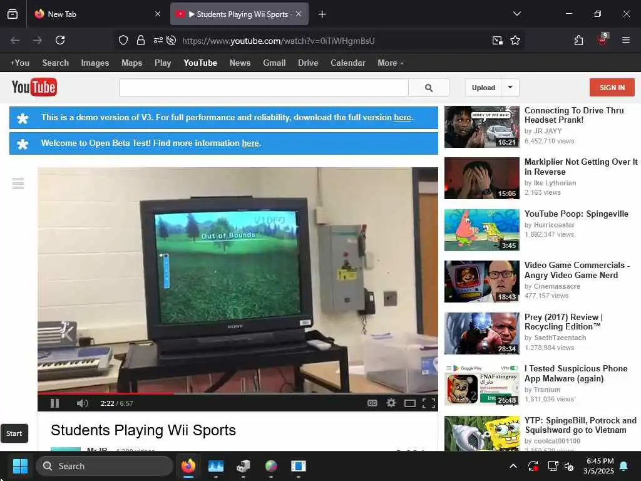Screen dimensions: 641x481
Task: Open YouTube Poop: Spingeville video title
Action: [x=577, y=214]
